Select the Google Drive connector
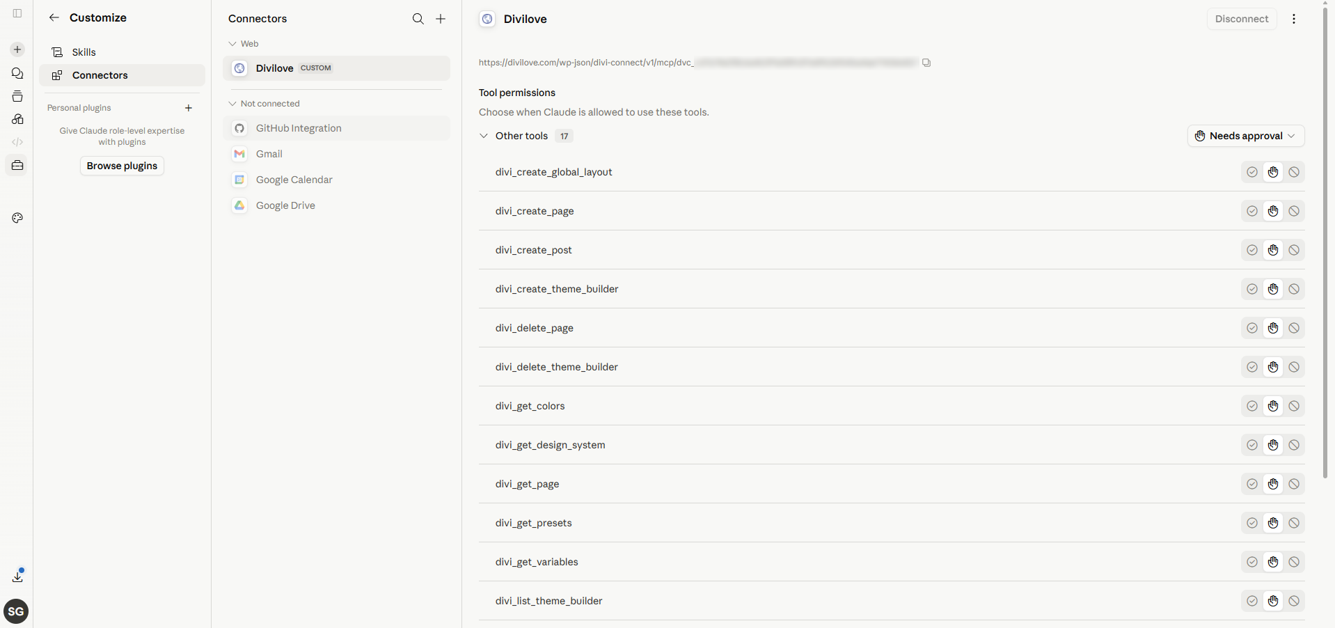The image size is (1335, 628). pos(336,205)
